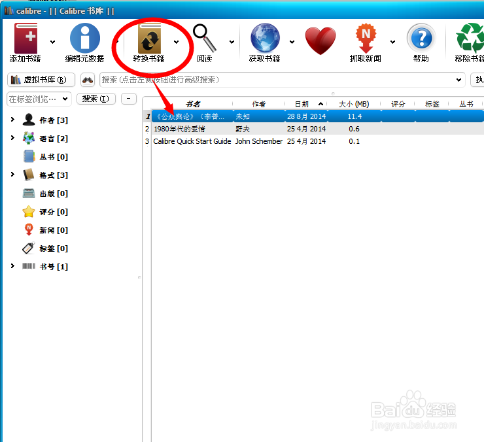Click the Languages (语言) globe icon
This screenshot has height=442, width=484.
pyautogui.click(x=29, y=138)
